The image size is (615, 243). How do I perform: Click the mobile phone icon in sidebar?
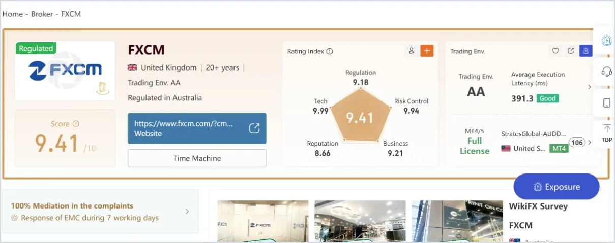pos(606,103)
